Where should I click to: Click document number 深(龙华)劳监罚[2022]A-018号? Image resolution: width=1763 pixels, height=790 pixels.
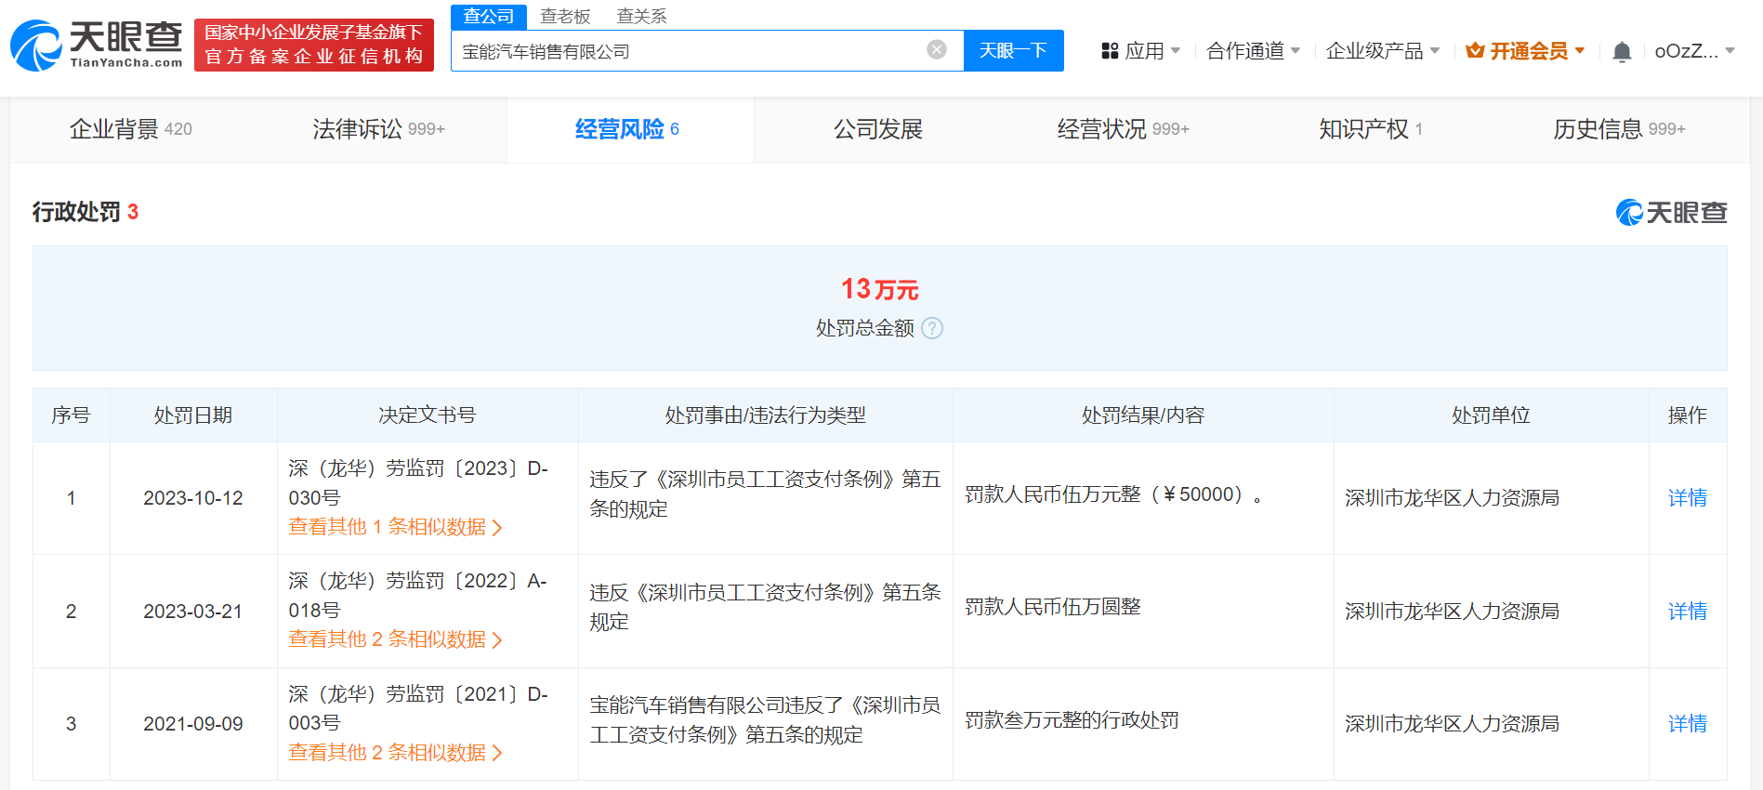point(418,596)
